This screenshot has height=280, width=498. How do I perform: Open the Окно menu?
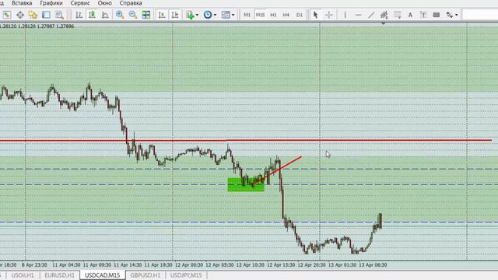[105, 3]
